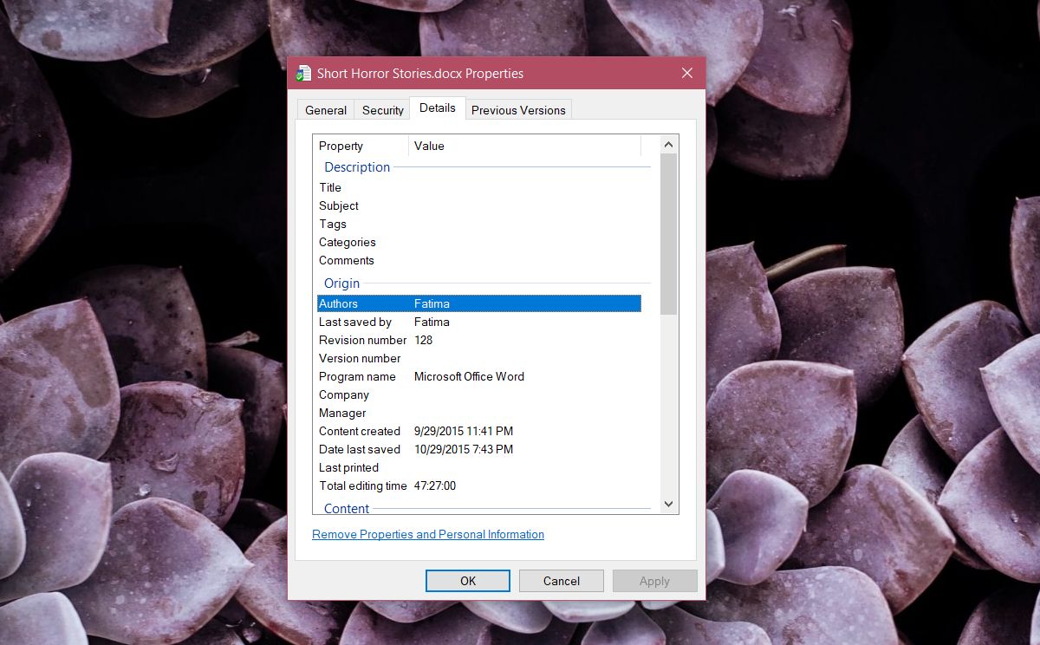This screenshot has width=1040, height=645.
Task: Select the Revision number row
Action: point(478,340)
